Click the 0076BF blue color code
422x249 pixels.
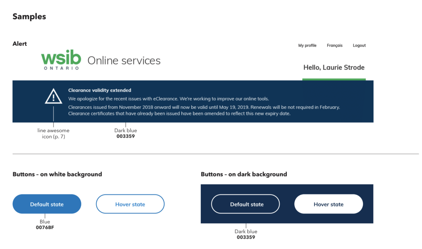pos(45,228)
